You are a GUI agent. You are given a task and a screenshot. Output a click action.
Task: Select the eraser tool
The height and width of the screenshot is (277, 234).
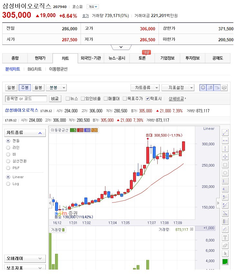[x=225, y=245]
